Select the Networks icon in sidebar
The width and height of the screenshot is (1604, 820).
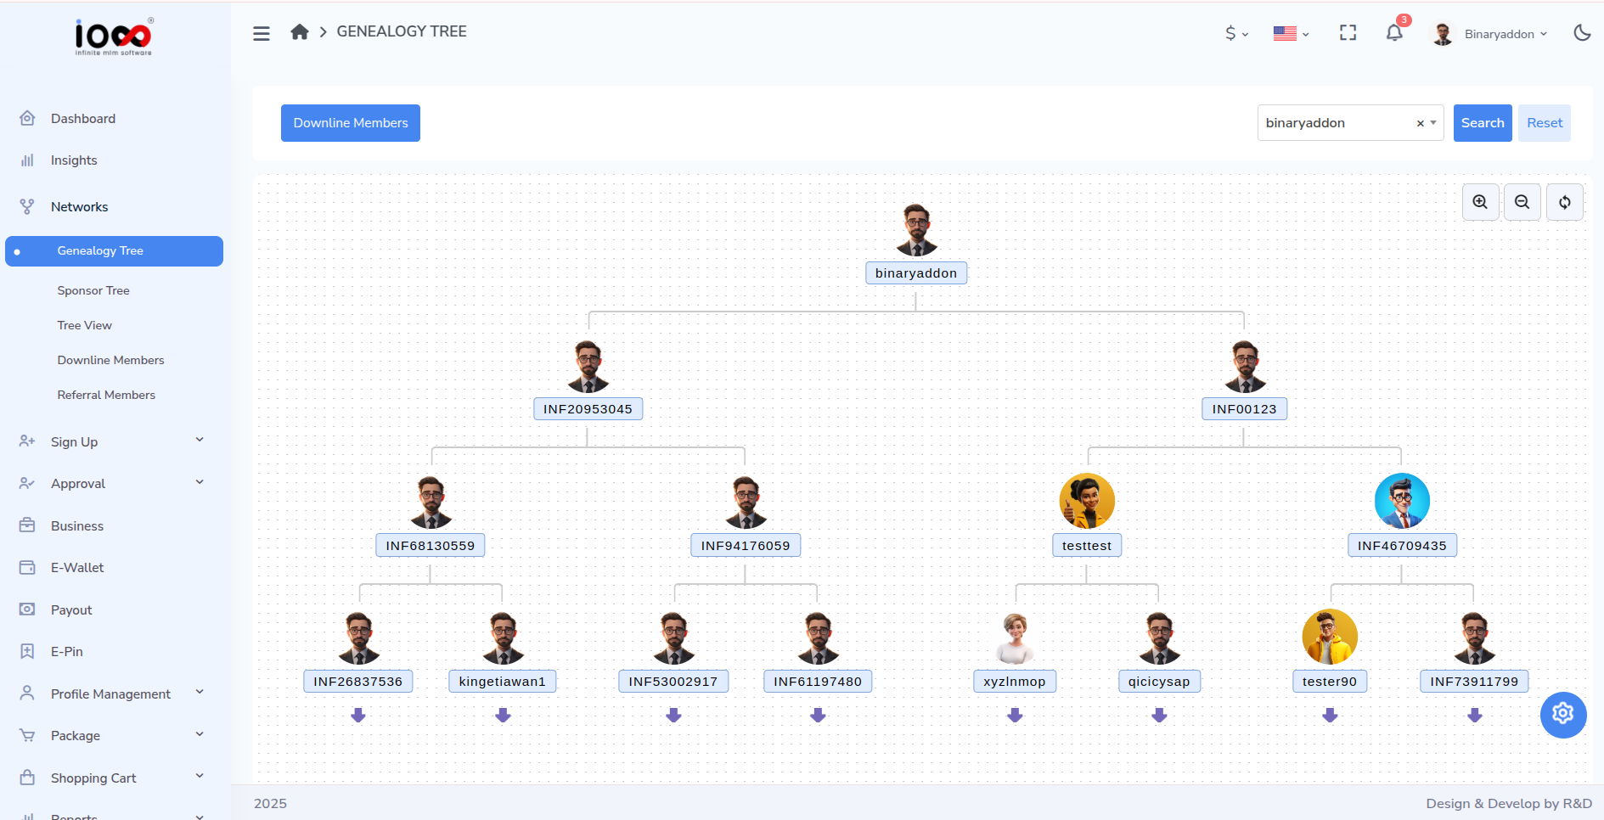[26, 206]
